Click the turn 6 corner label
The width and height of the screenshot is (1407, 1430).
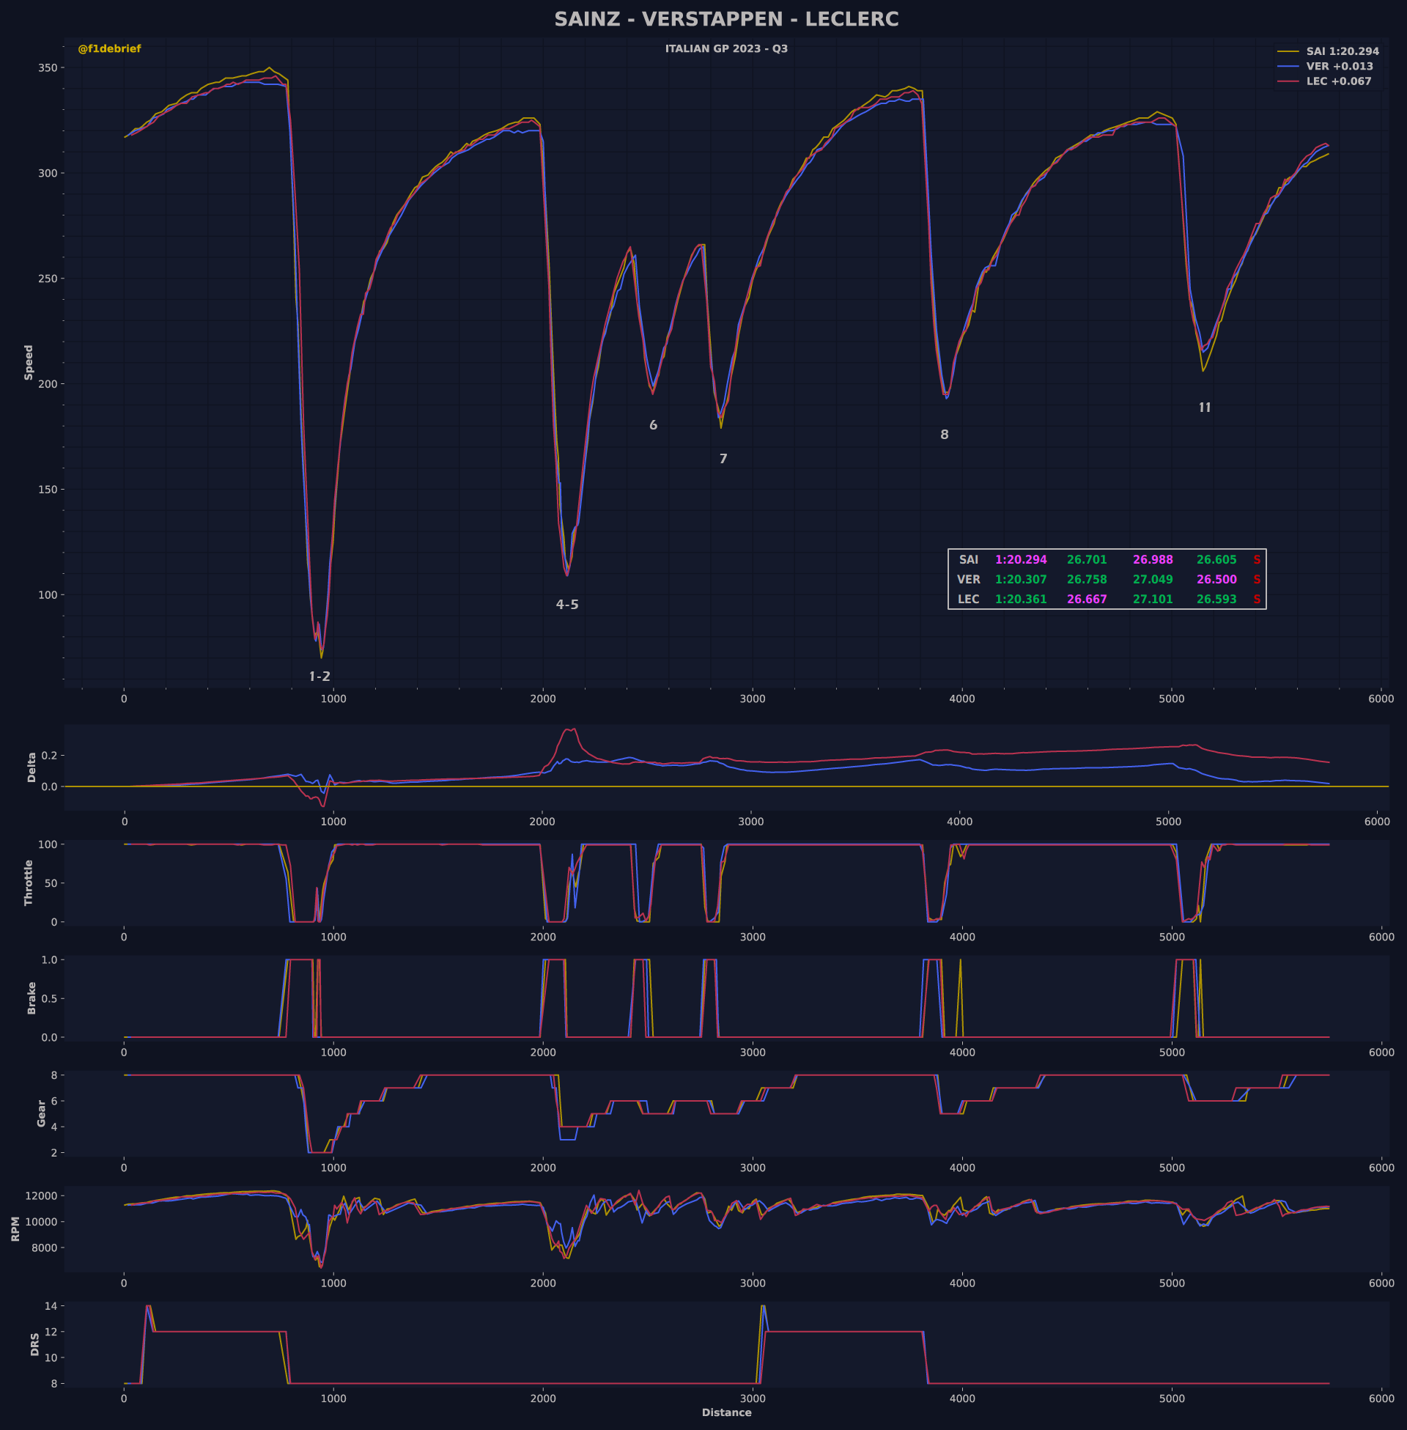coord(653,426)
